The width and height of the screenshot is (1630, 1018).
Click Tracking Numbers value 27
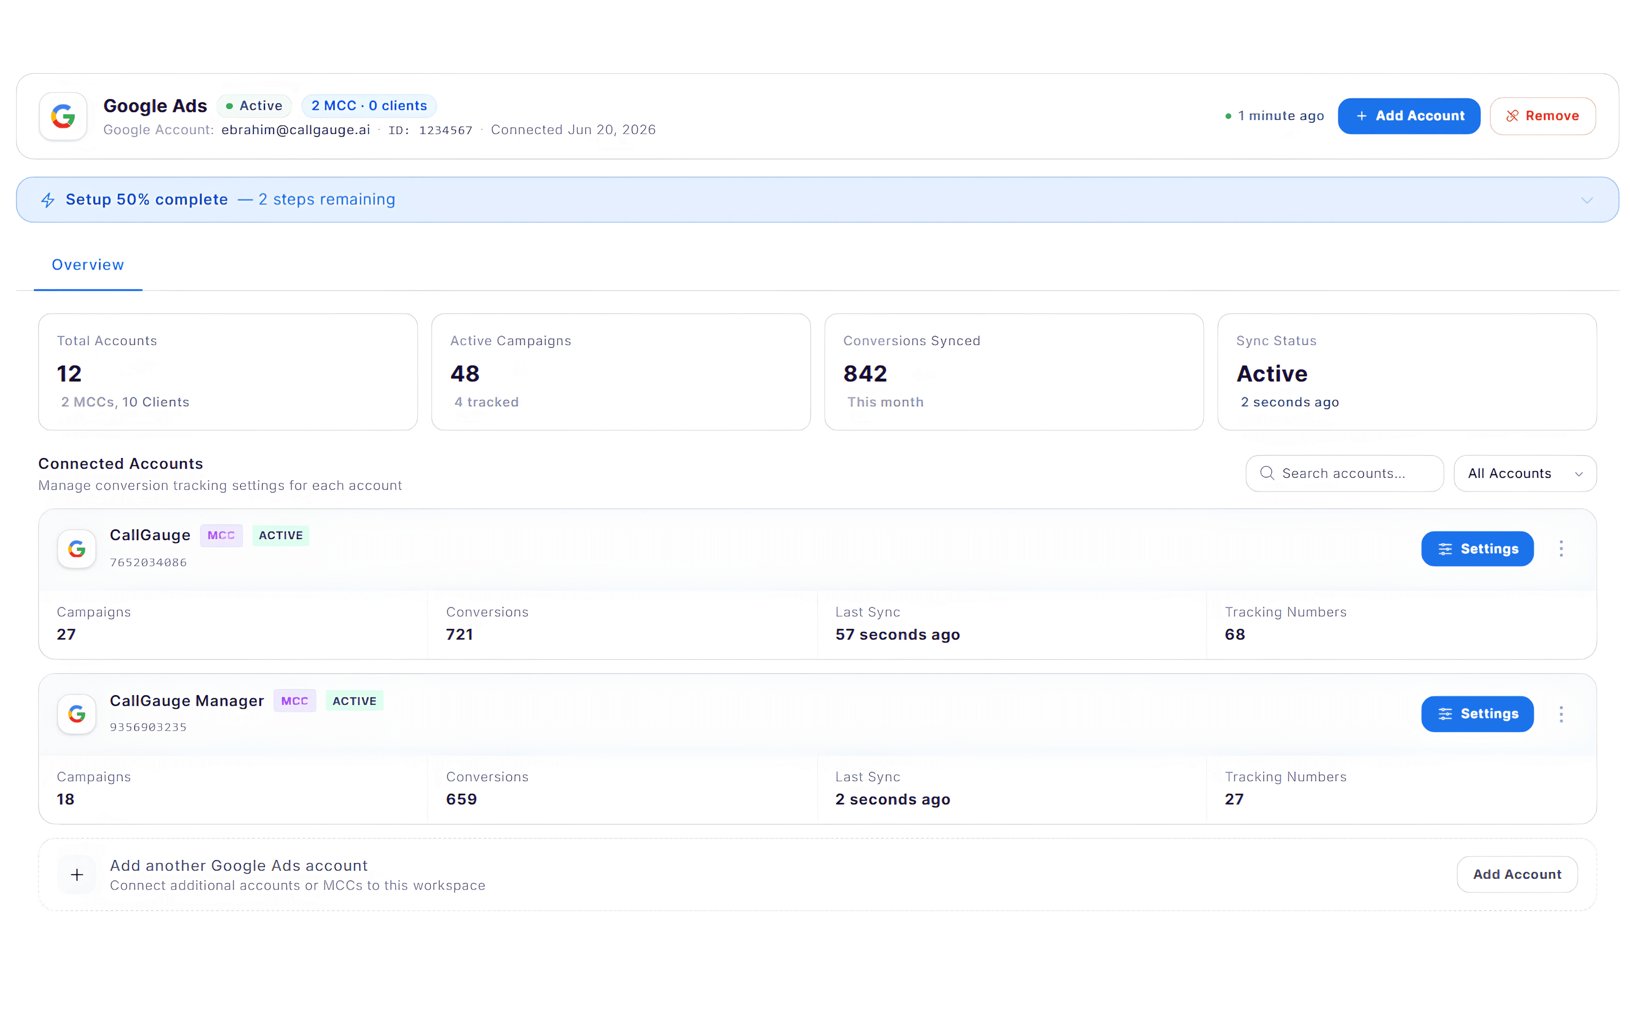click(1234, 800)
